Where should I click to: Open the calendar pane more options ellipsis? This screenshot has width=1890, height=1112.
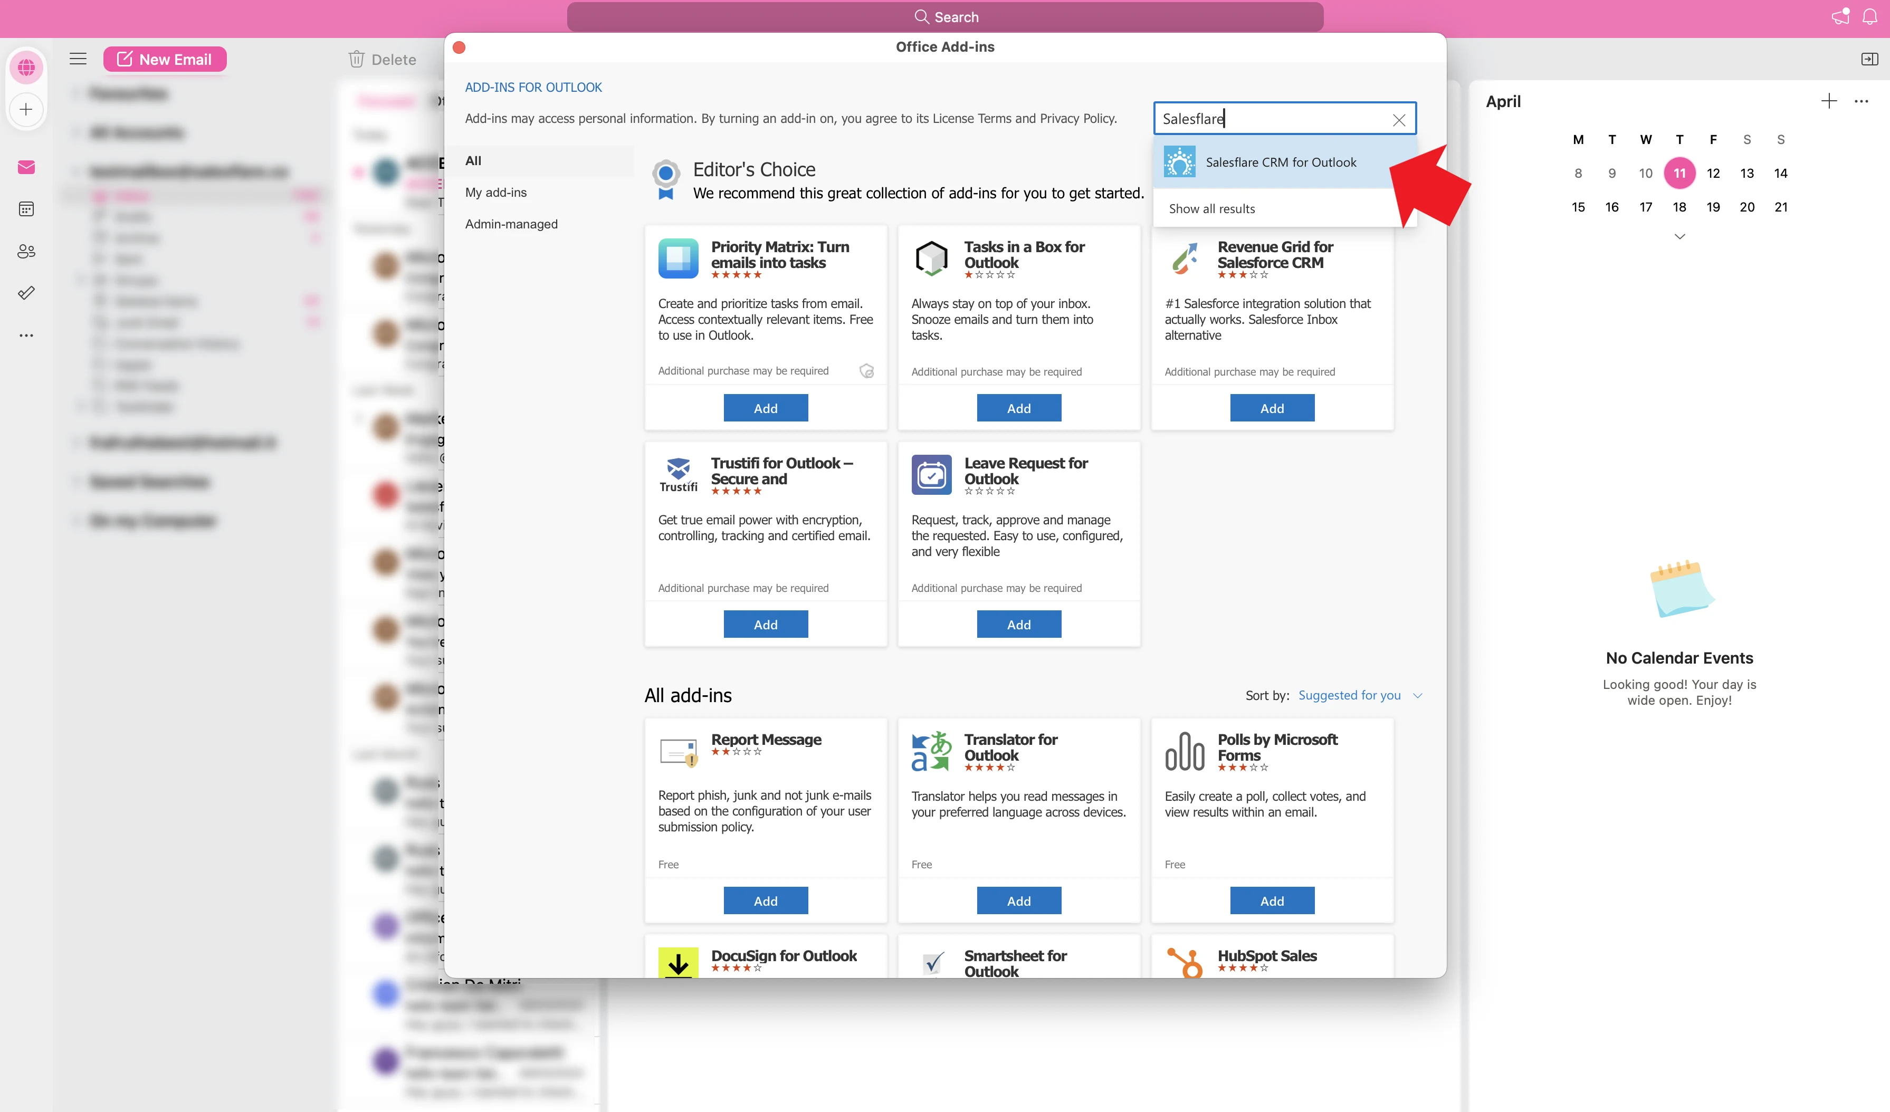point(1861,101)
